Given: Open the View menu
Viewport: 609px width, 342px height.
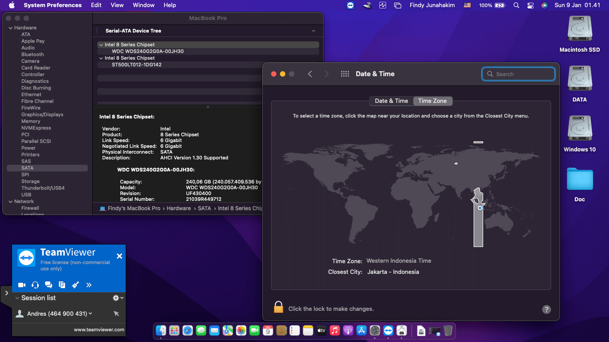Looking at the screenshot, I should point(117,5).
